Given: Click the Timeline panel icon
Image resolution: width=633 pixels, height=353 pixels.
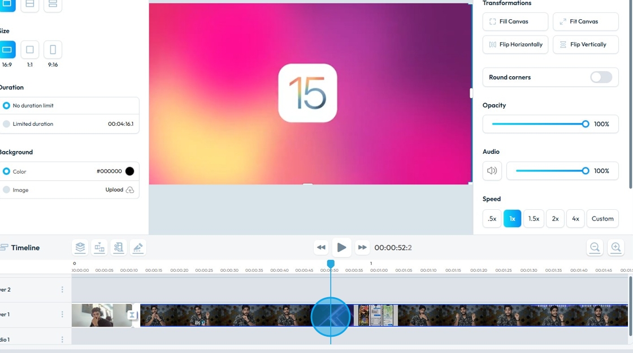Looking at the screenshot, I should pyautogui.click(x=3, y=248).
